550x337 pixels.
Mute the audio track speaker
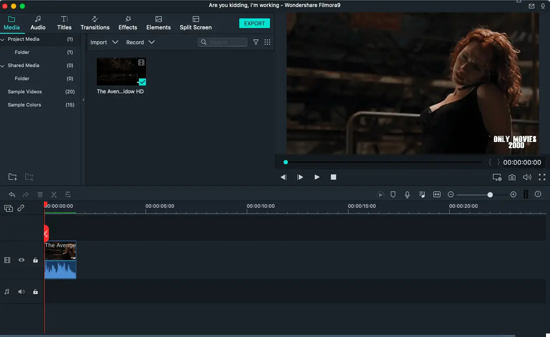[x=21, y=291]
